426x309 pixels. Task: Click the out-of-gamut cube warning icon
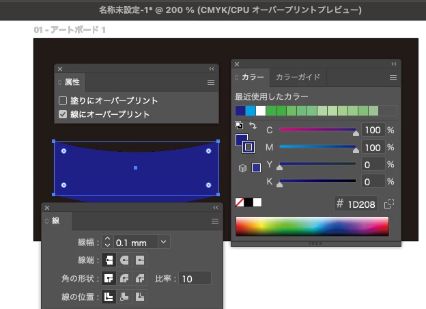click(242, 168)
